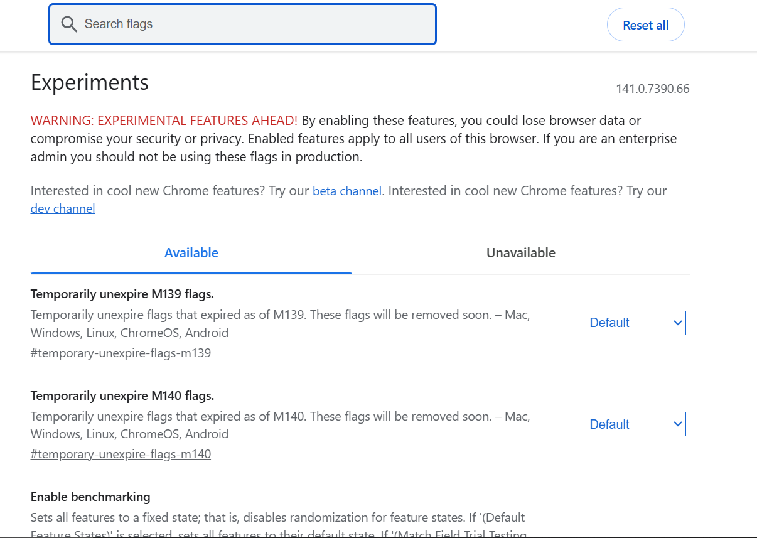Click the magnifying glass search icon
Screen dimensions: 757x538
pyautogui.click(x=69, y=24)
